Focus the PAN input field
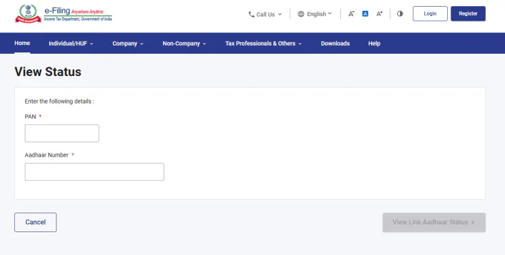505x255 pixels. click(62, 133)
